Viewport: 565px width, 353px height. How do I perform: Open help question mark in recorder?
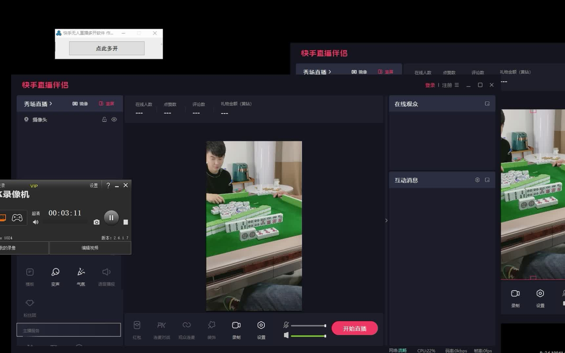click(108, 185)
